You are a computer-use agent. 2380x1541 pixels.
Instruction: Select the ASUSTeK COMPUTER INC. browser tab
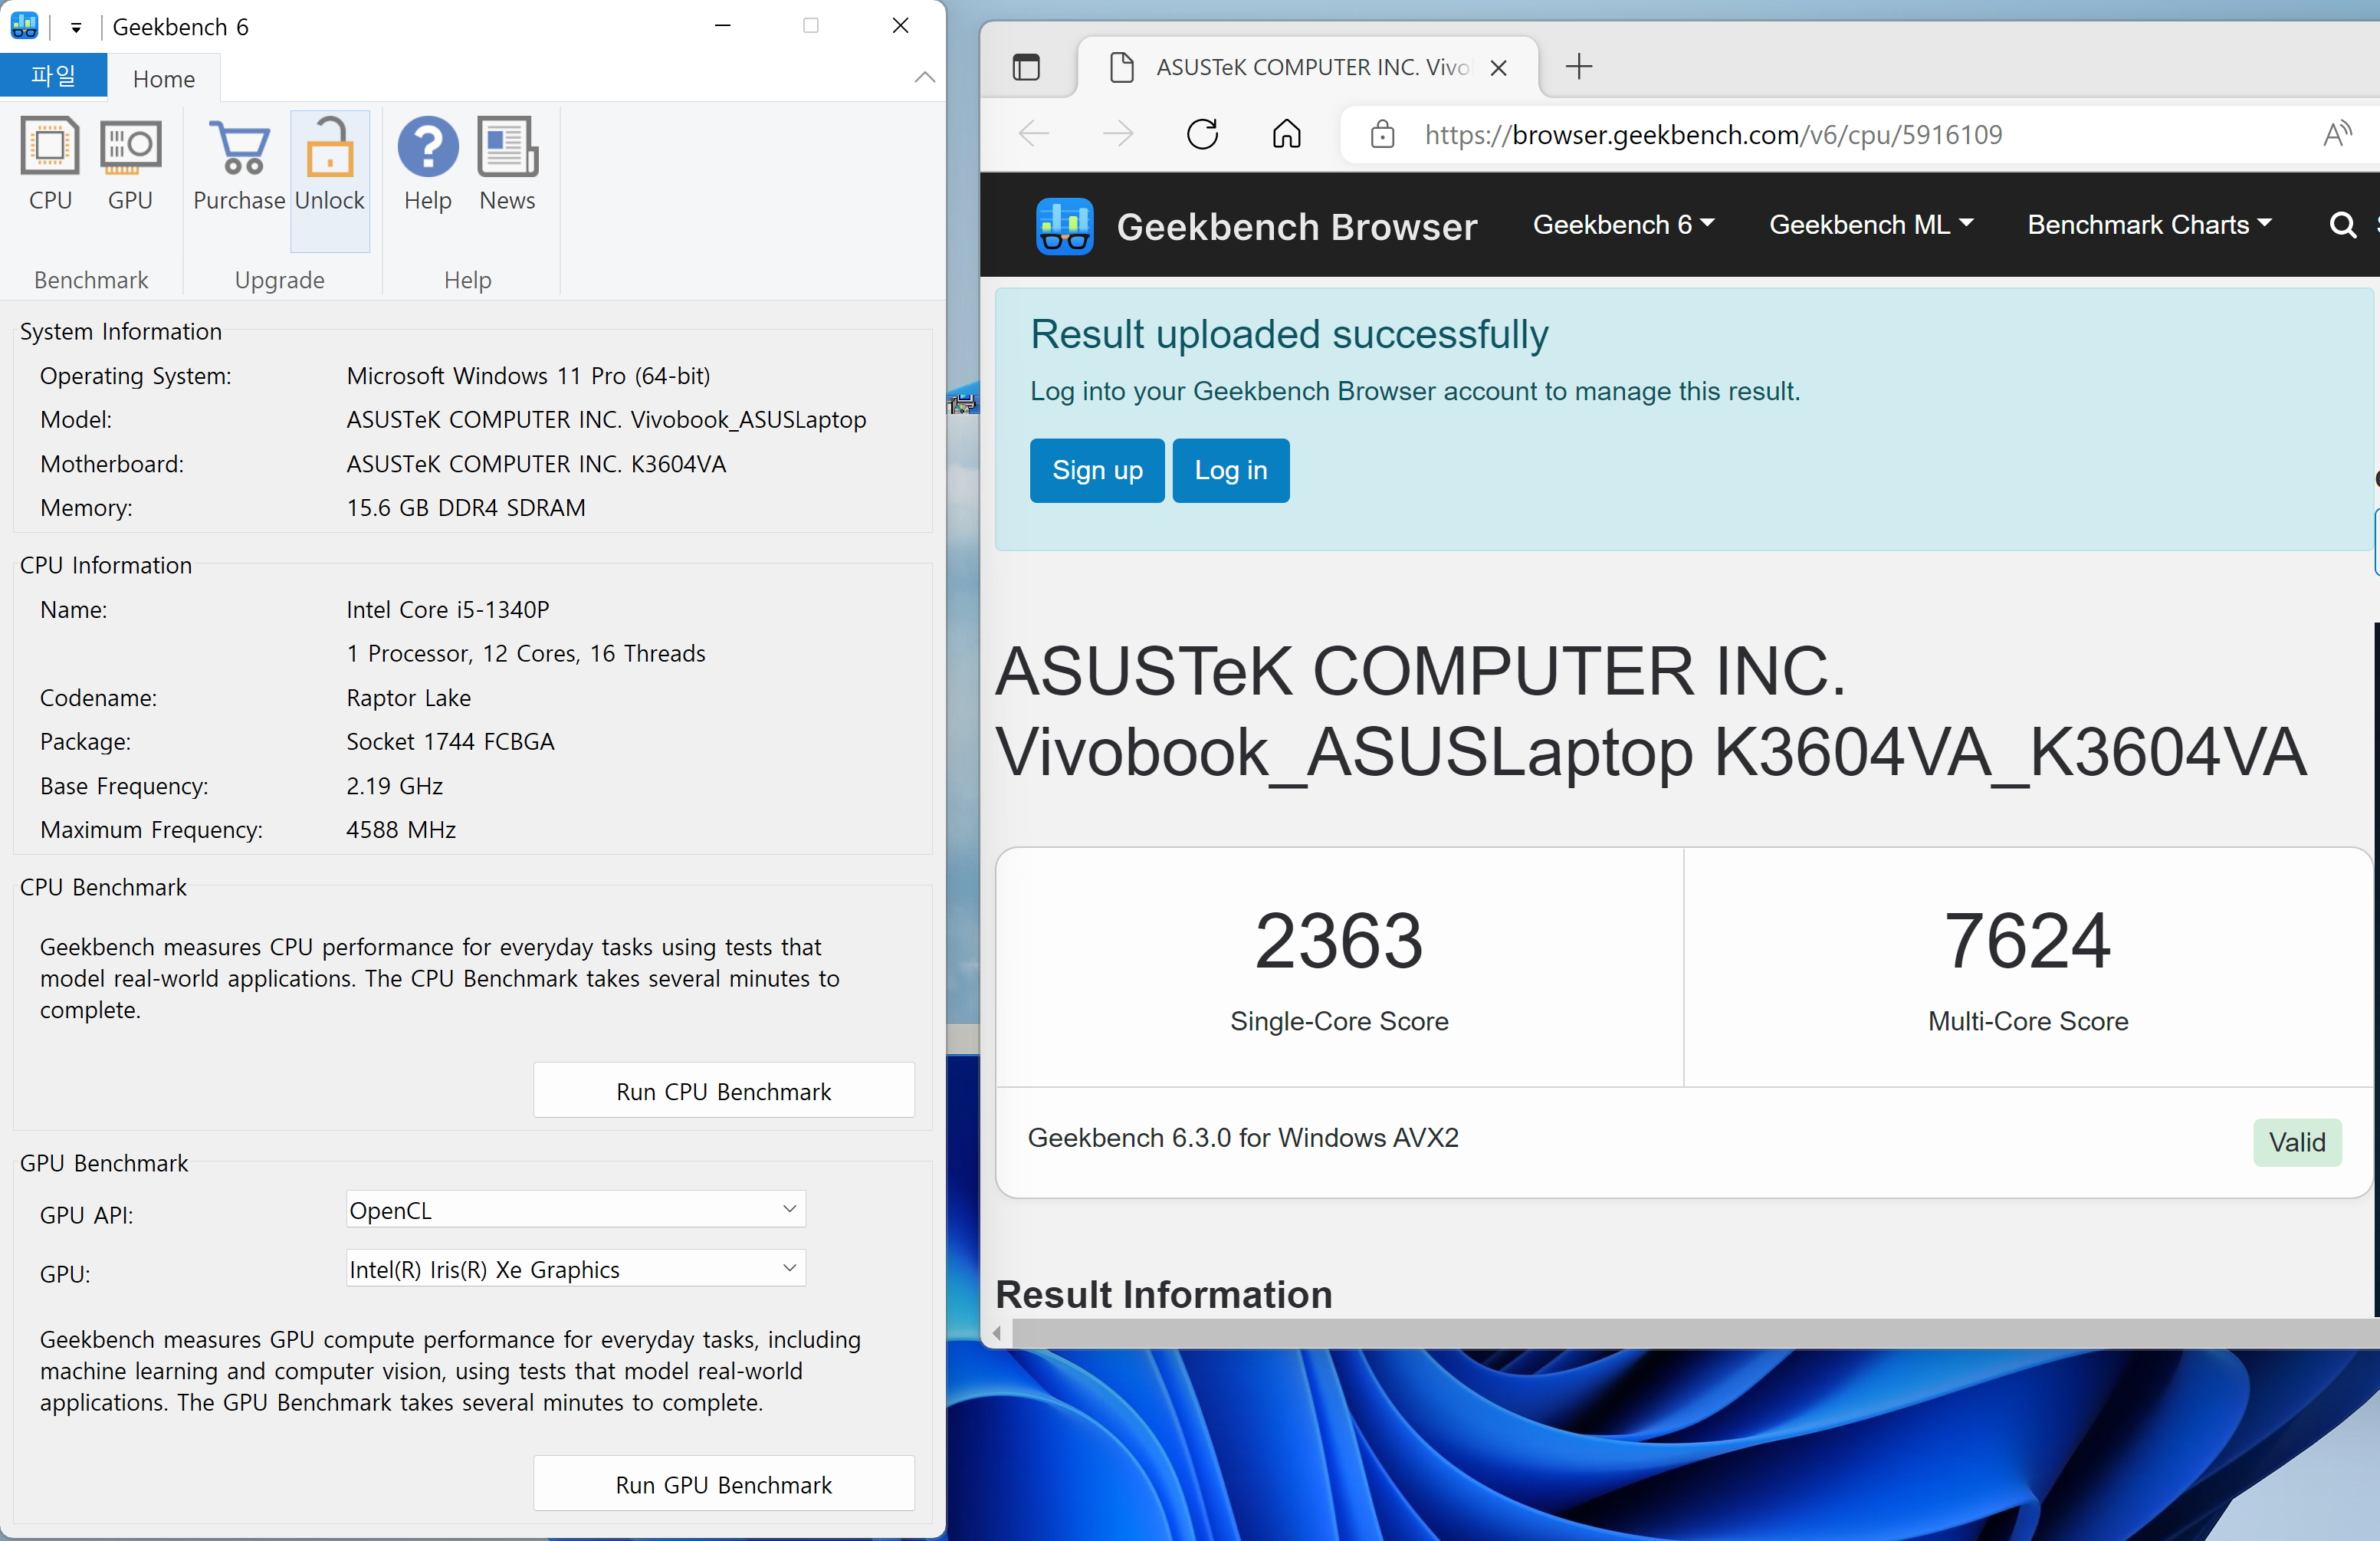[1307, 67]
